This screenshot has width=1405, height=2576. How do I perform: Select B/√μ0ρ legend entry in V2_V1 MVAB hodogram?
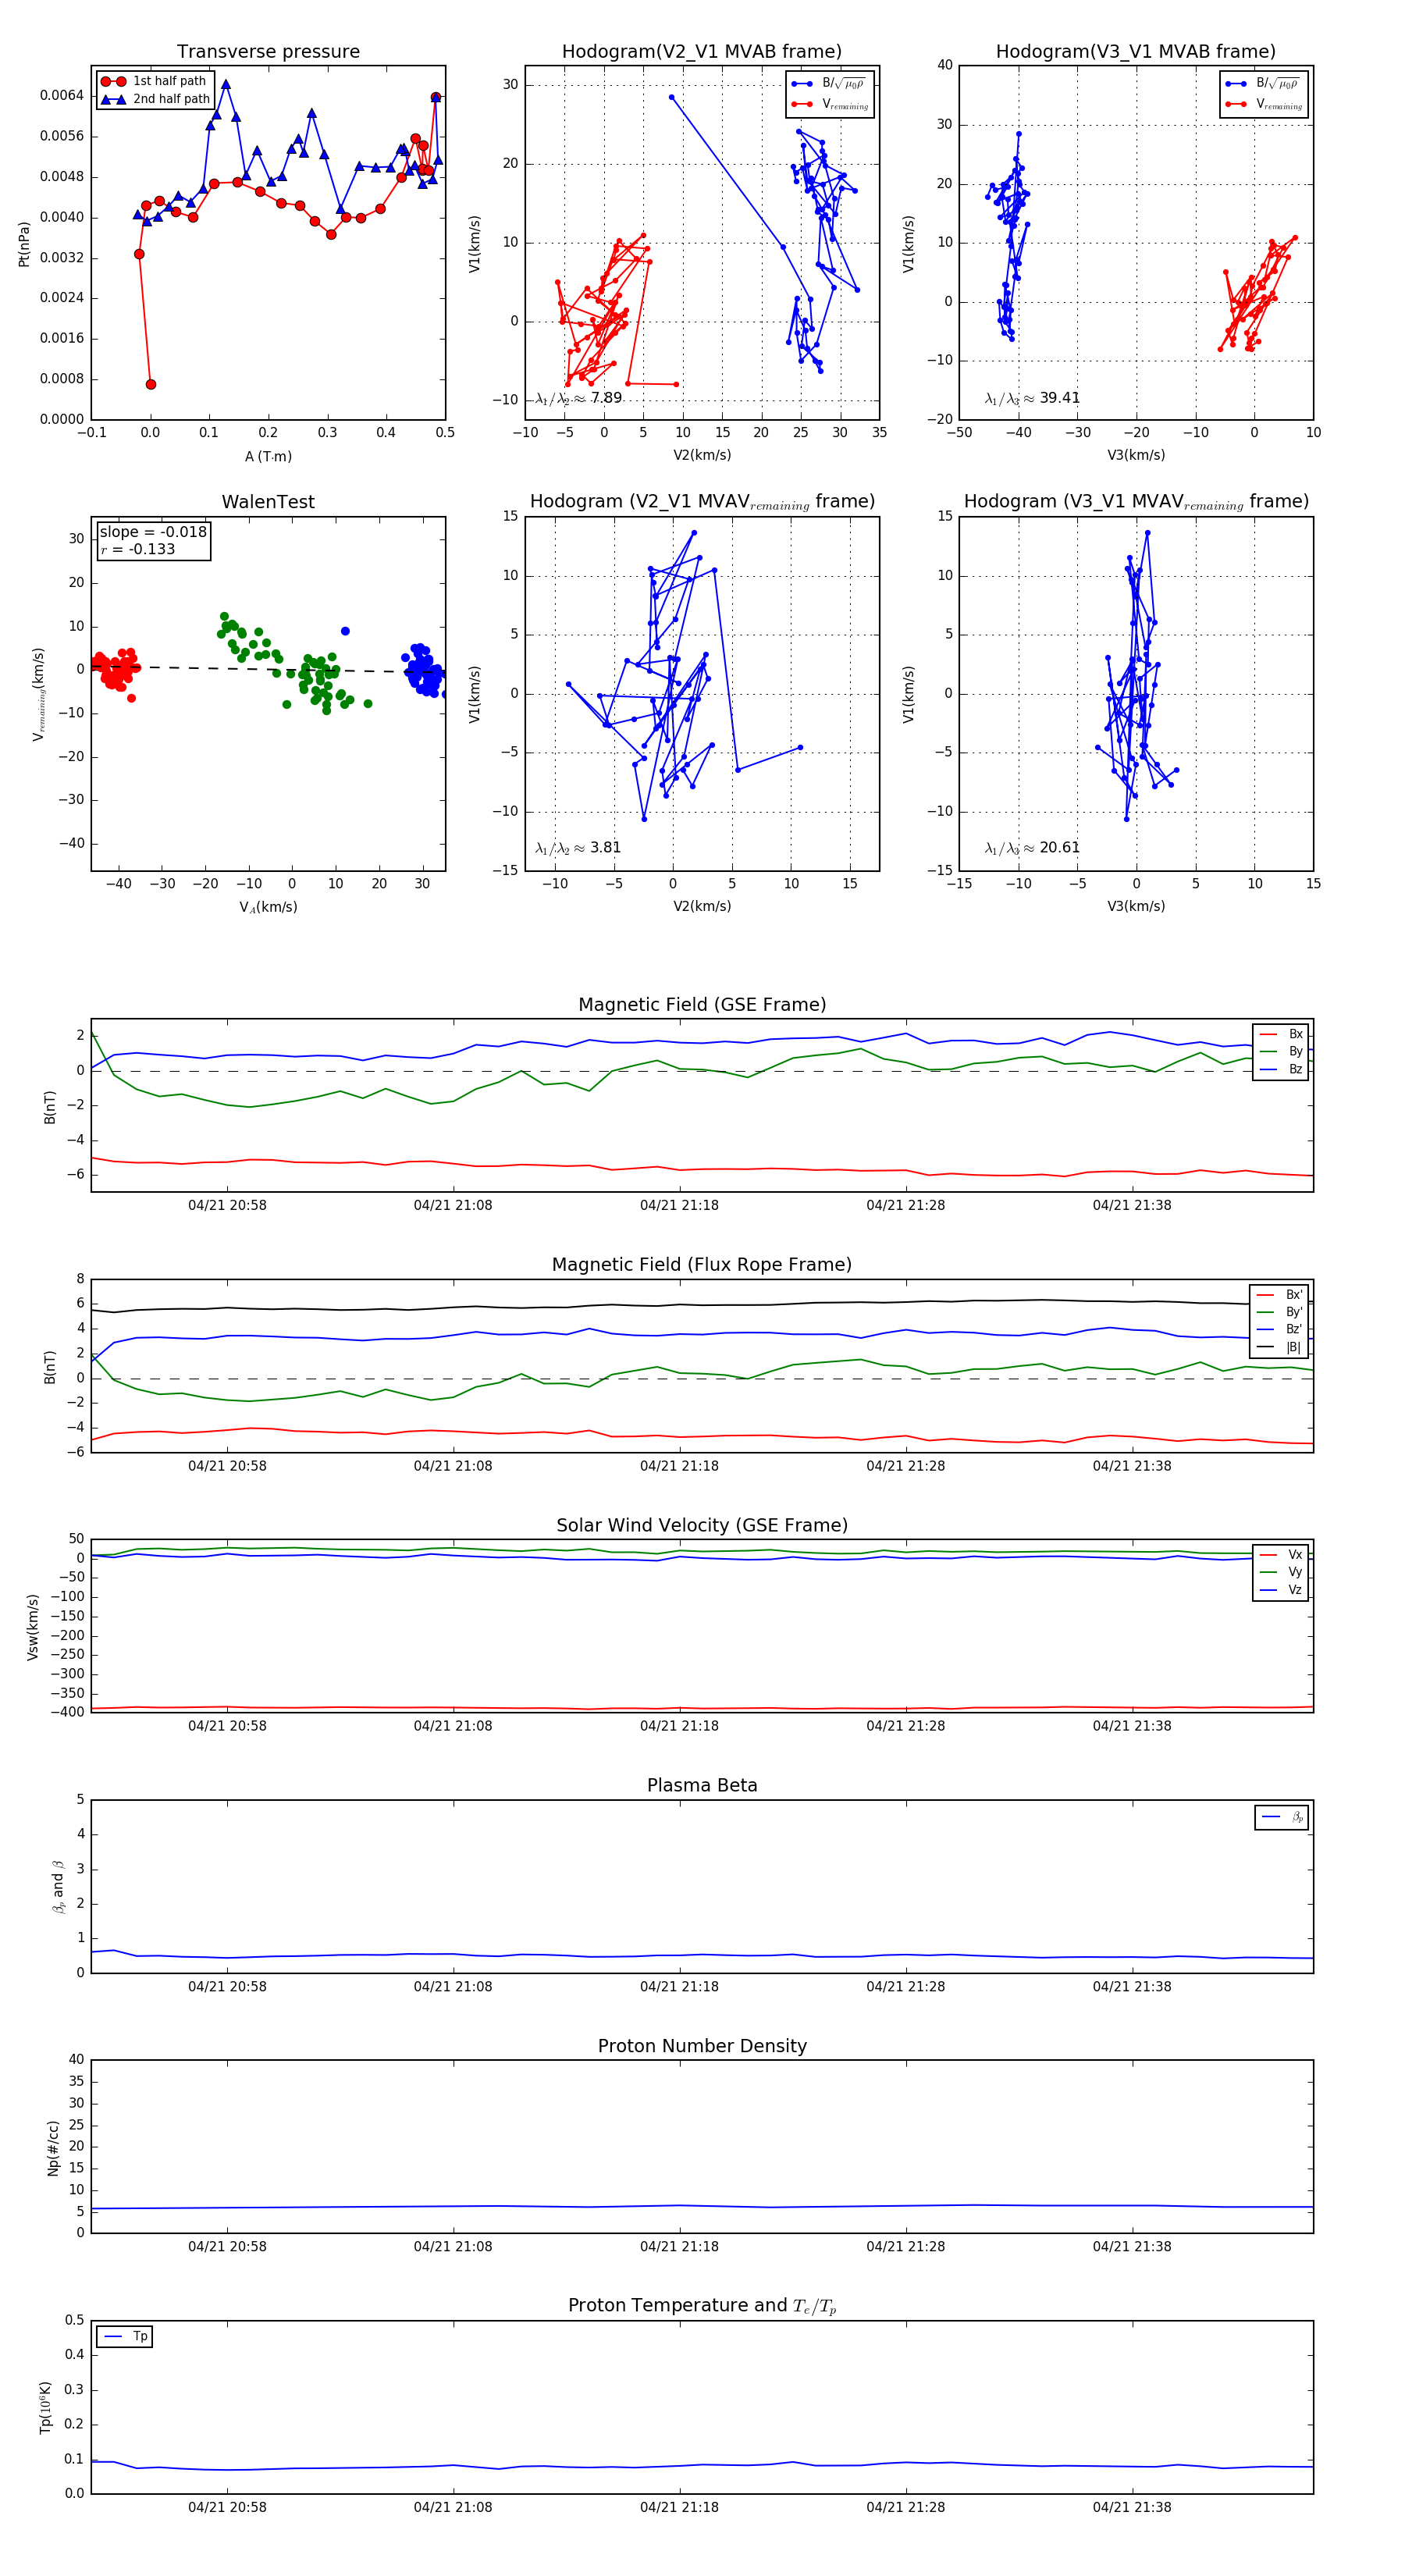click(829, 84)
